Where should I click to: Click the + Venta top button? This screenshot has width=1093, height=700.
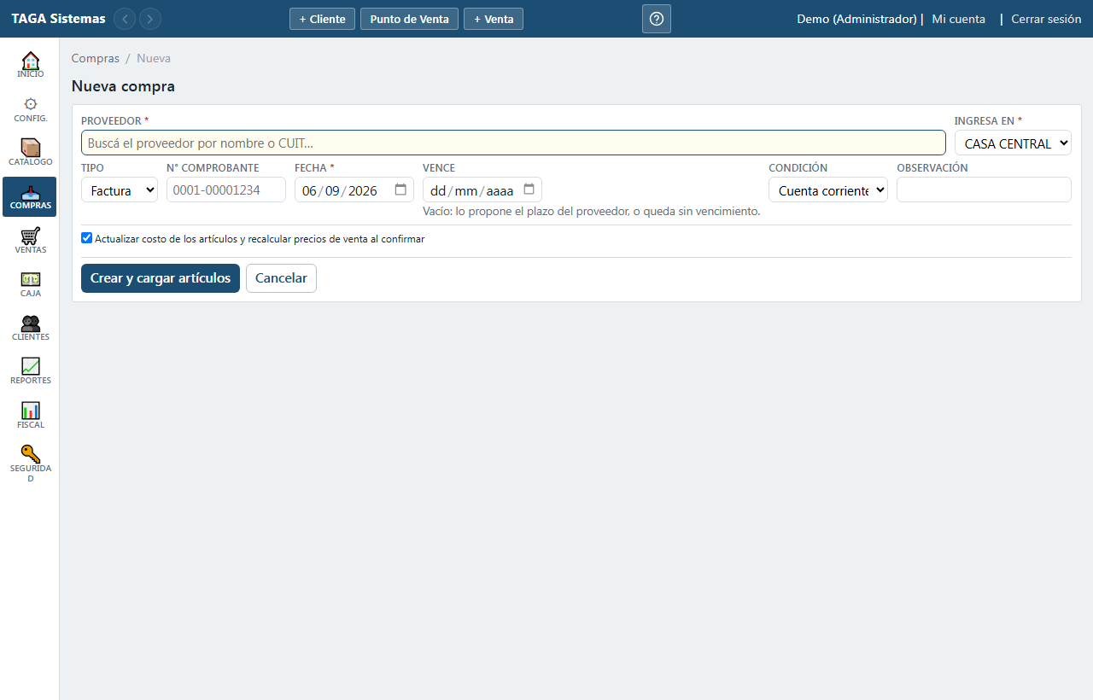coord(494,19)
